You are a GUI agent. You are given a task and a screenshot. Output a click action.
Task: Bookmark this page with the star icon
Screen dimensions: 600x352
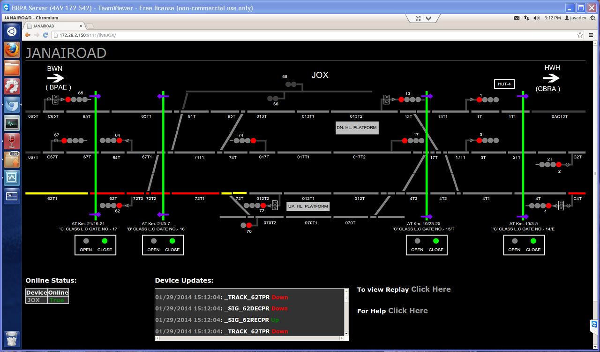(580, 35)
